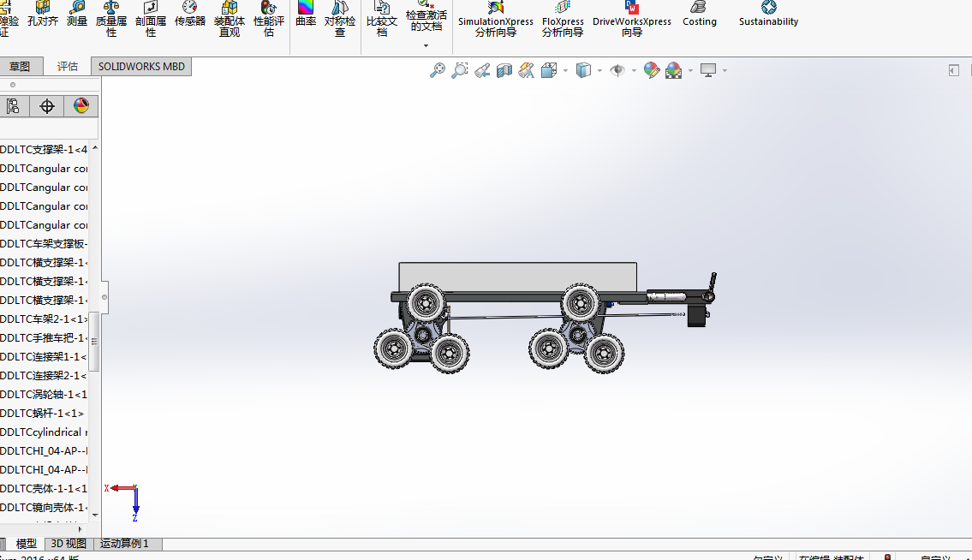
Task: Open the Sustainability tool
Action: pos(769,14)
